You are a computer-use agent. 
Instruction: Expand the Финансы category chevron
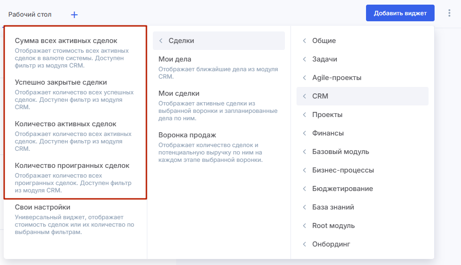(x=304, y=133)
